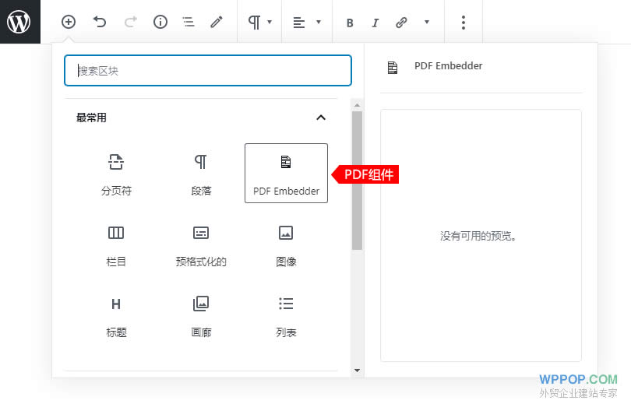Insert a link

401,23
